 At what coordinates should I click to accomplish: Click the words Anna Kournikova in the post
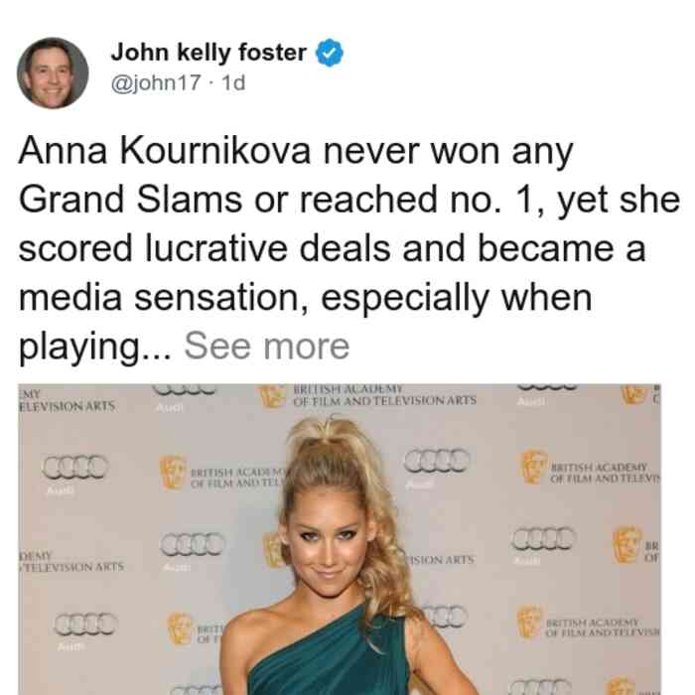165,151
